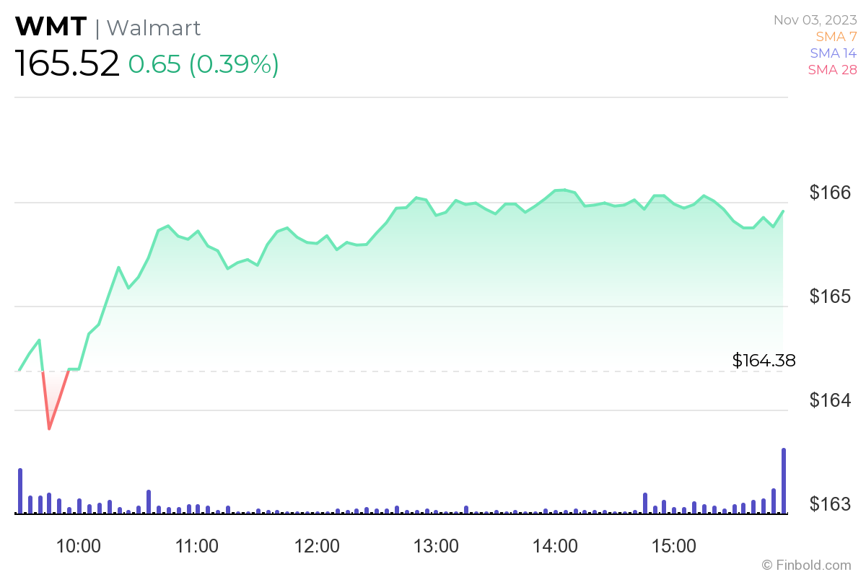
Task: Click the current price 165.52
Action: click(67, 64)
